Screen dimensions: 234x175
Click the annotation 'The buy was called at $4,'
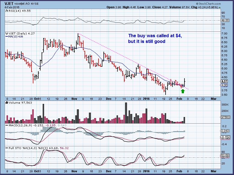coord(155,36)
